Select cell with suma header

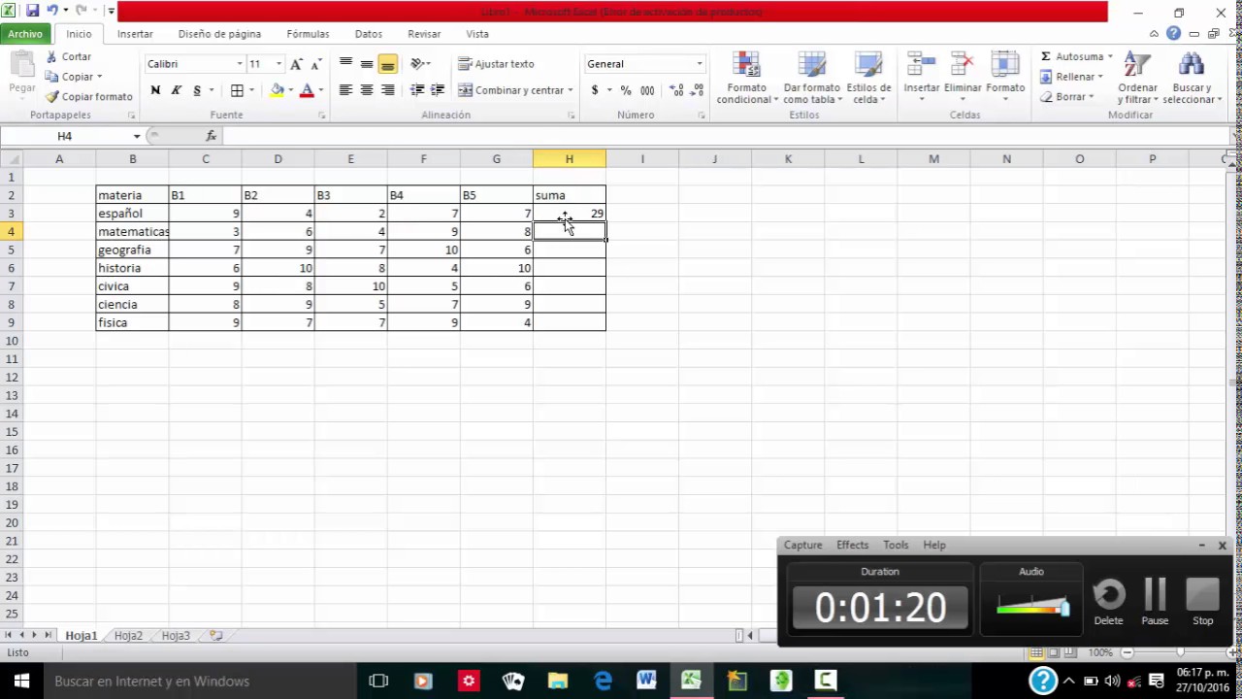pos(570,195)
